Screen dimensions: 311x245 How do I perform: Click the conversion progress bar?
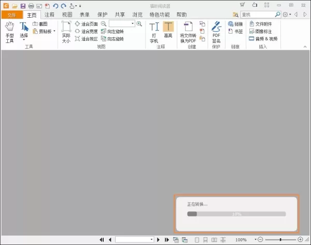[x=236, y=214]
